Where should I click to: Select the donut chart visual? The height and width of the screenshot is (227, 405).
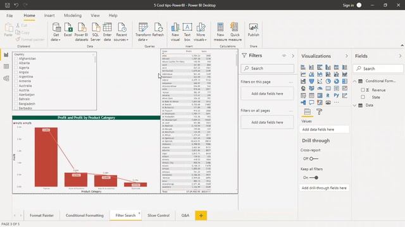tap(336, 81)
